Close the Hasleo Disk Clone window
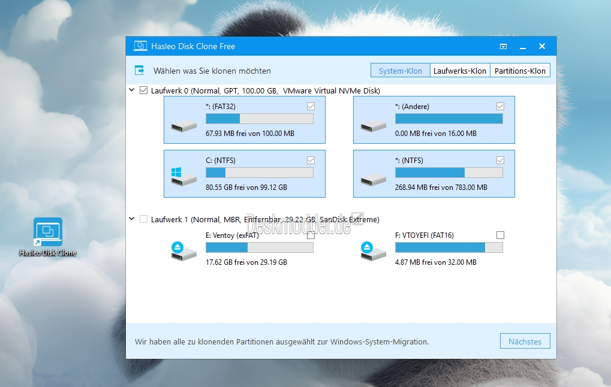 tap(541, 46)
